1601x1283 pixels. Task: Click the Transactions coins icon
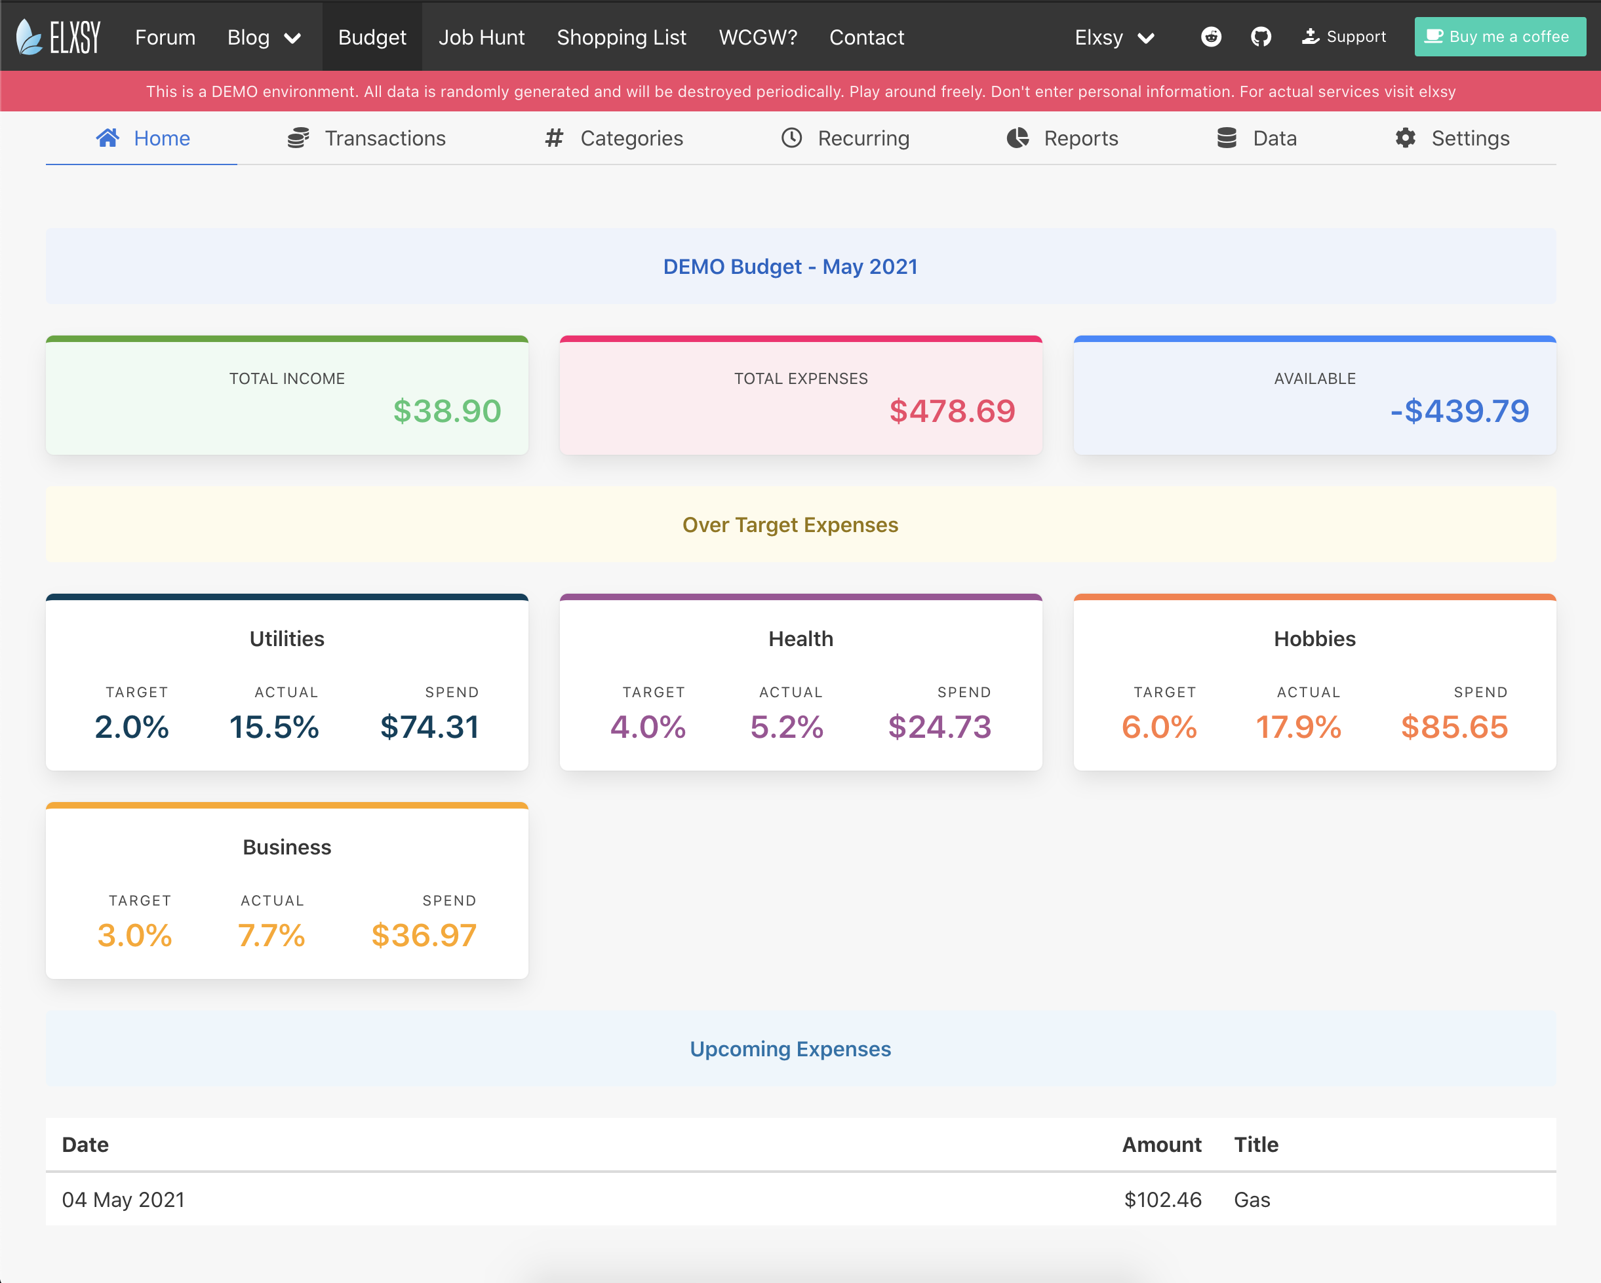coord(298,138)
